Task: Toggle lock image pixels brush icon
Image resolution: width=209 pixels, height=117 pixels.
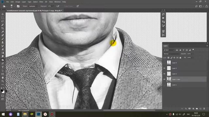Action: point(171,58)
